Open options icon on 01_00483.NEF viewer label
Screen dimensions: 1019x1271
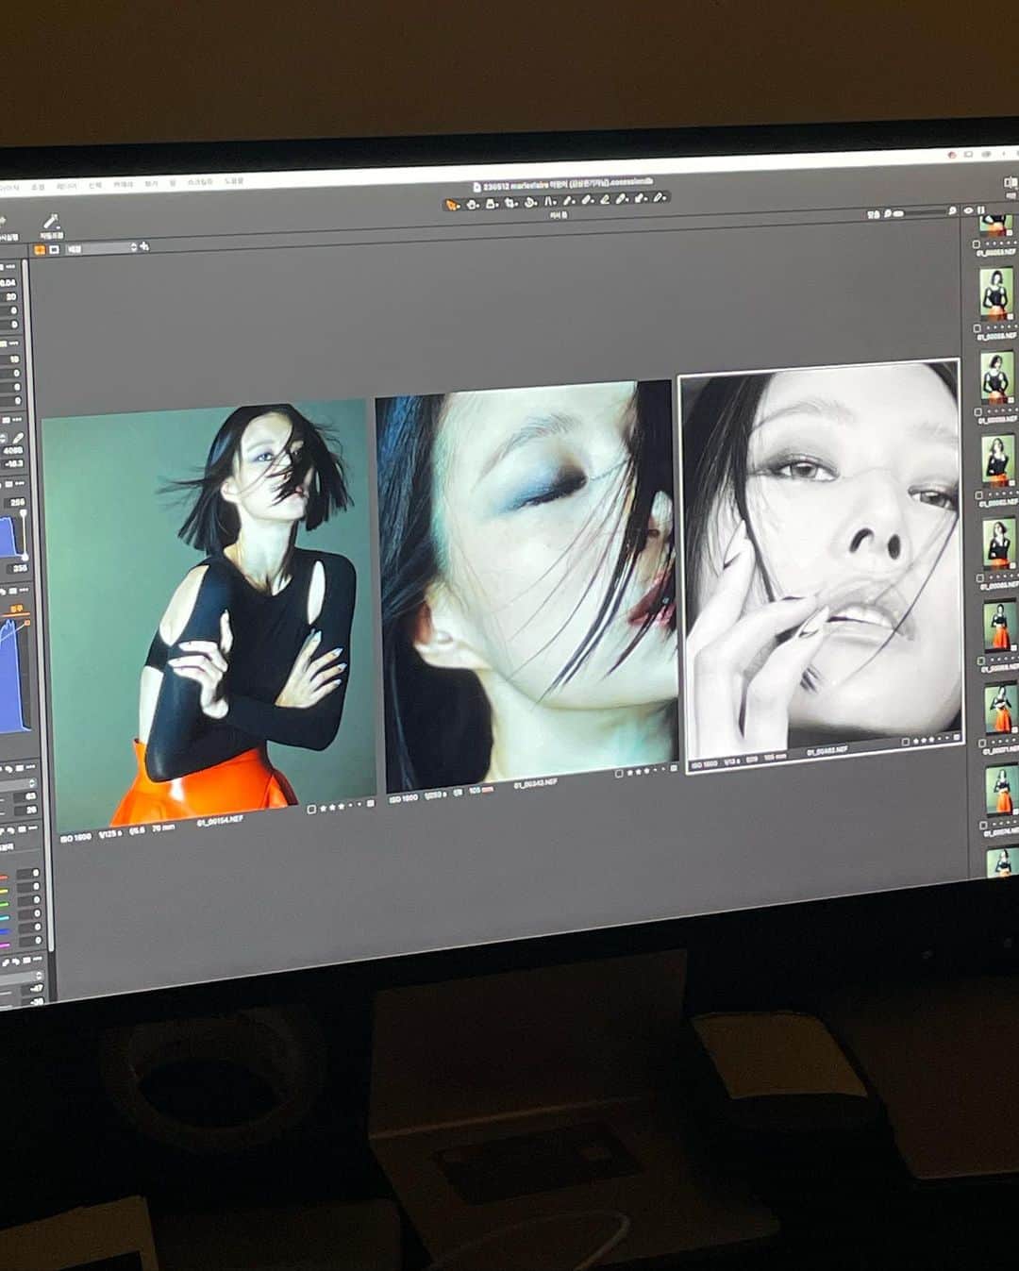pyautogui.click(x=956, y=737)
